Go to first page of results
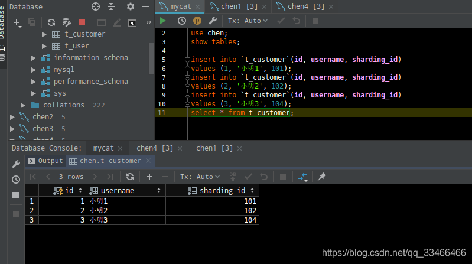The height and width of the screenshot is (264, 472). 33,177
